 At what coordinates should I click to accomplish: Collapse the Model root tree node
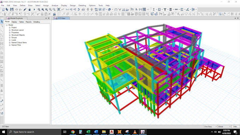(7, 25)
